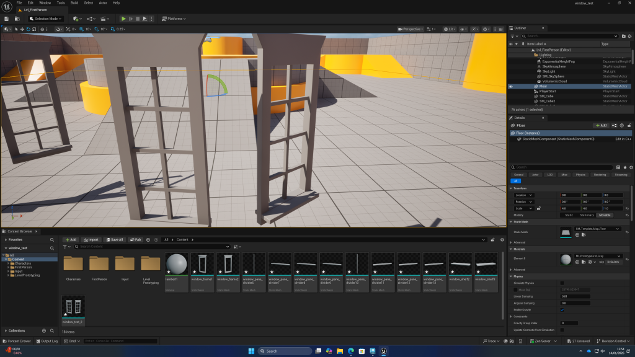Viewport: 635px width, 357px height.
Task: Open the Build menu
Action: point(74,2)
